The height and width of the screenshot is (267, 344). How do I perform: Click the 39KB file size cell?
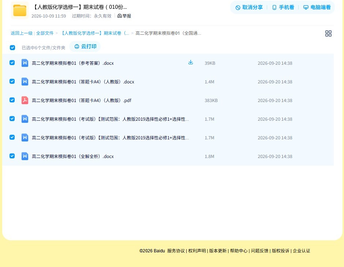coord(210,63)
